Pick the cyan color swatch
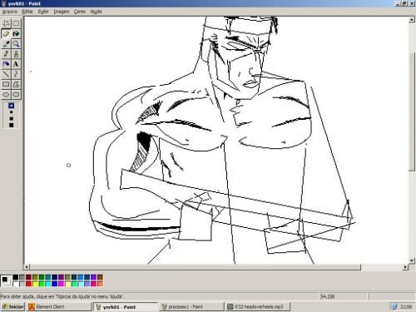This screenshot has height=312, width=416. coord(48,284)
